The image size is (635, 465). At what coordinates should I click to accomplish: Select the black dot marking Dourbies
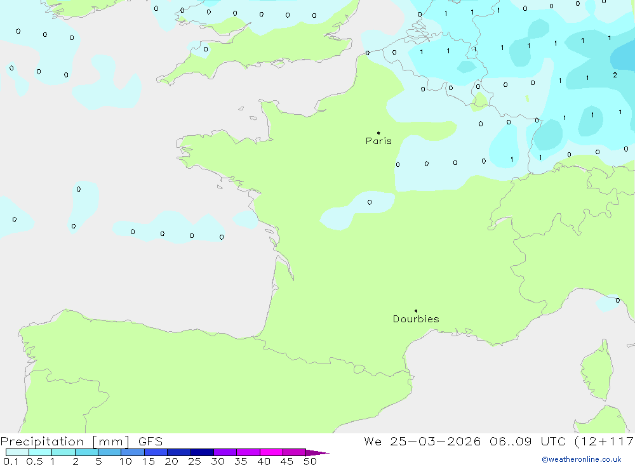[416, 311]
